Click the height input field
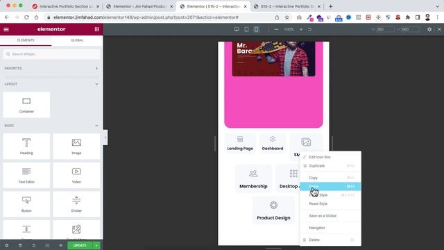This screenshot has width=444, height=250. [410, 29]
